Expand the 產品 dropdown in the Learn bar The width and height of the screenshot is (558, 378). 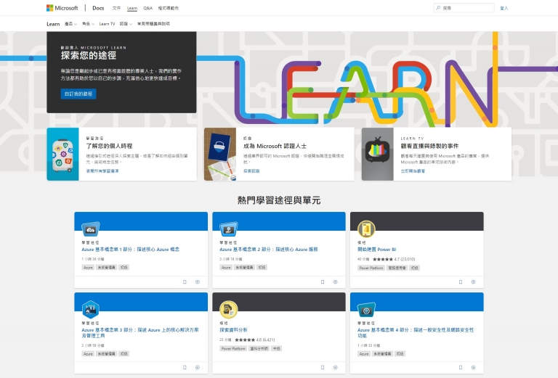click(70, 24)
